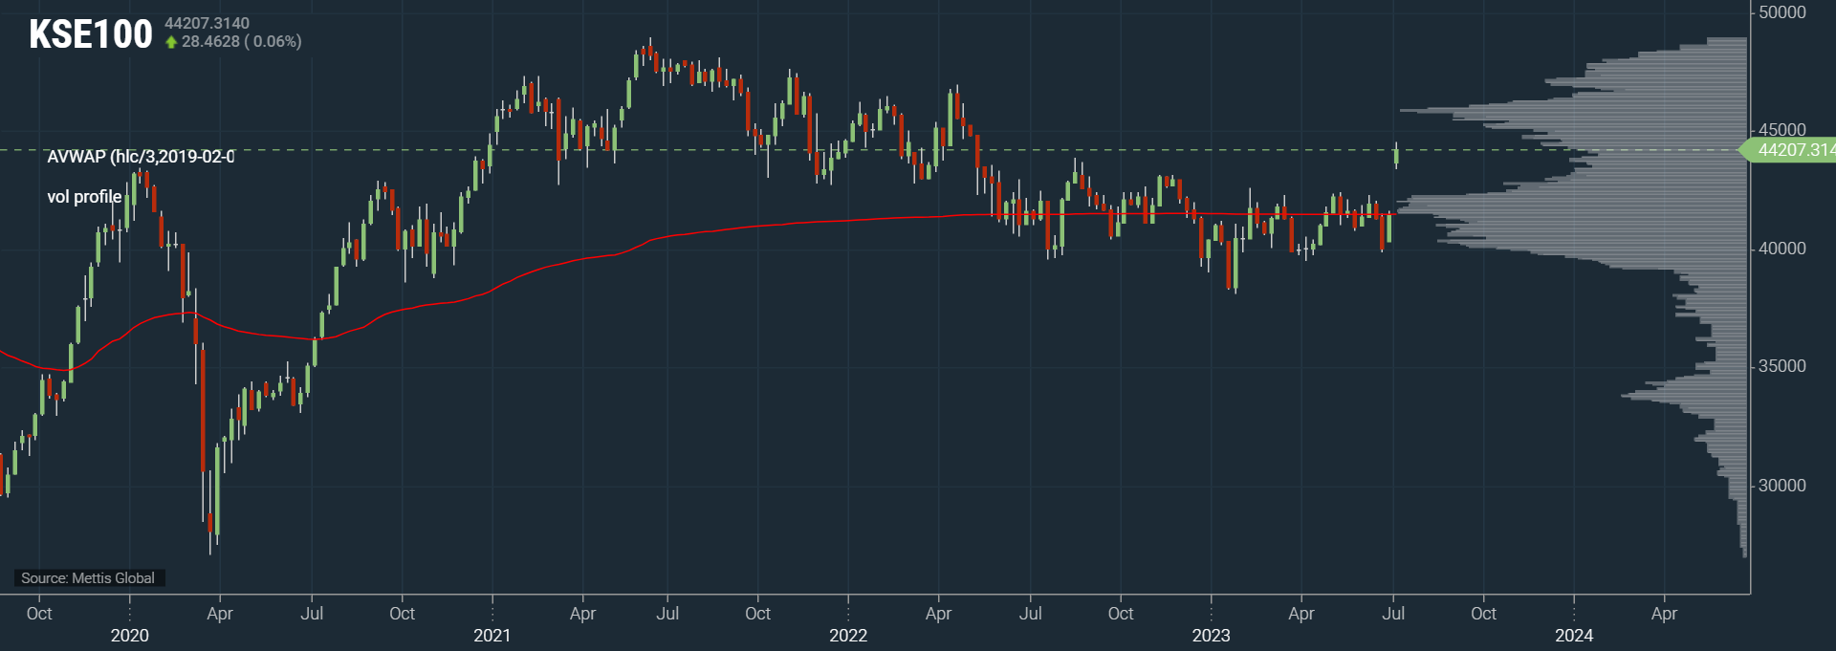Click the Apr label of year 2024
Image resolution: width=1836 pixels, height=651 pixels.
(1664, 614)
